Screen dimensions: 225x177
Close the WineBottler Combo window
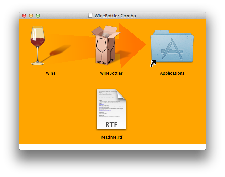click(x=24, y=16)
